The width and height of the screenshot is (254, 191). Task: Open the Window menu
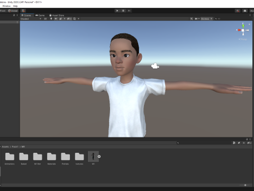pos(6,6)
